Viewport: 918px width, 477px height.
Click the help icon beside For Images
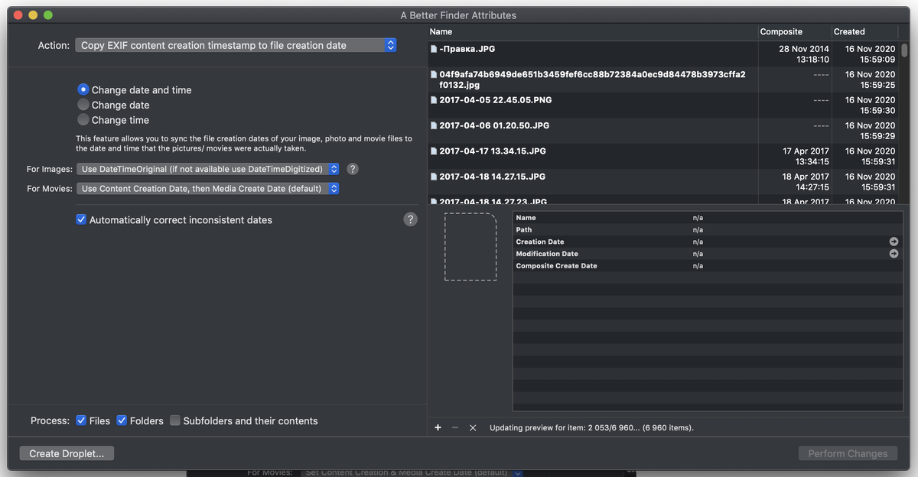pyautogui.click(x=353, y=169)
